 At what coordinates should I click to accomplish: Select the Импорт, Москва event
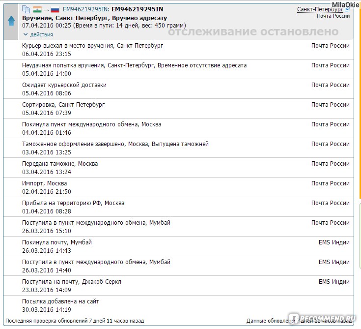45,183
